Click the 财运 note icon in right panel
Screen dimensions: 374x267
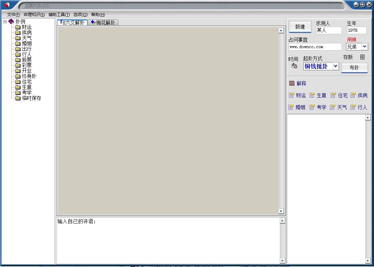(291, 95)
